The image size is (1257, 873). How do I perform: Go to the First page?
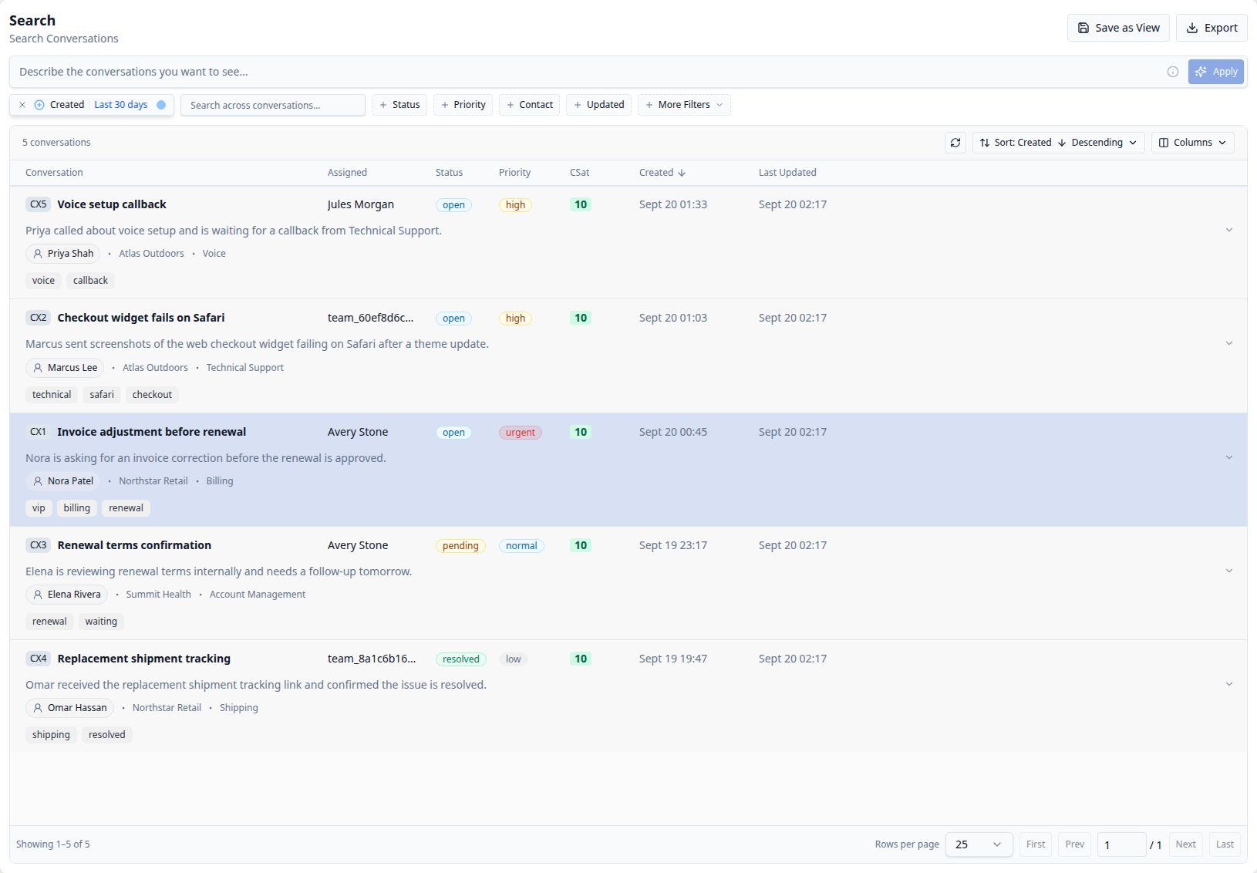pyautogui.click(x=1036, y=844)
